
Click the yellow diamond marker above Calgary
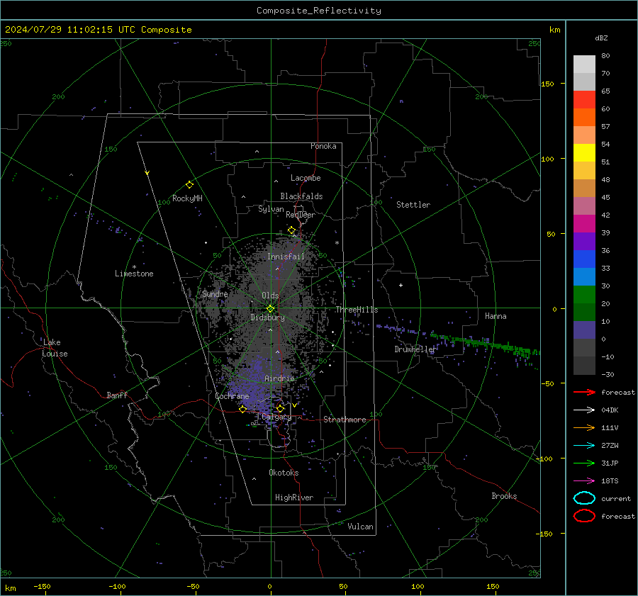click(280, 408)
